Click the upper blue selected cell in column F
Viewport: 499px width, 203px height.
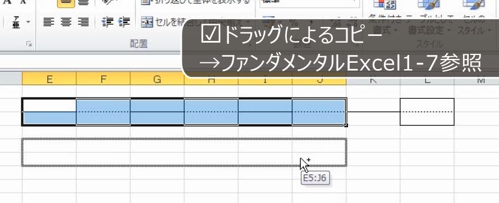coord(103,105)
